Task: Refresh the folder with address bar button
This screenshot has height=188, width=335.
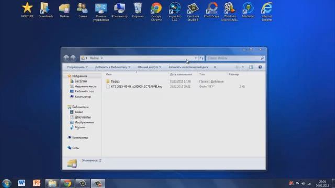Action: click(x=201, y=58)
